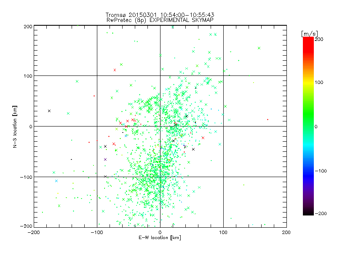Click the subtitle RwPretec (8p) EXPERIMENTAL SKYMAP
The width and height of the screenshot is (337, 253).
[160, 20]
